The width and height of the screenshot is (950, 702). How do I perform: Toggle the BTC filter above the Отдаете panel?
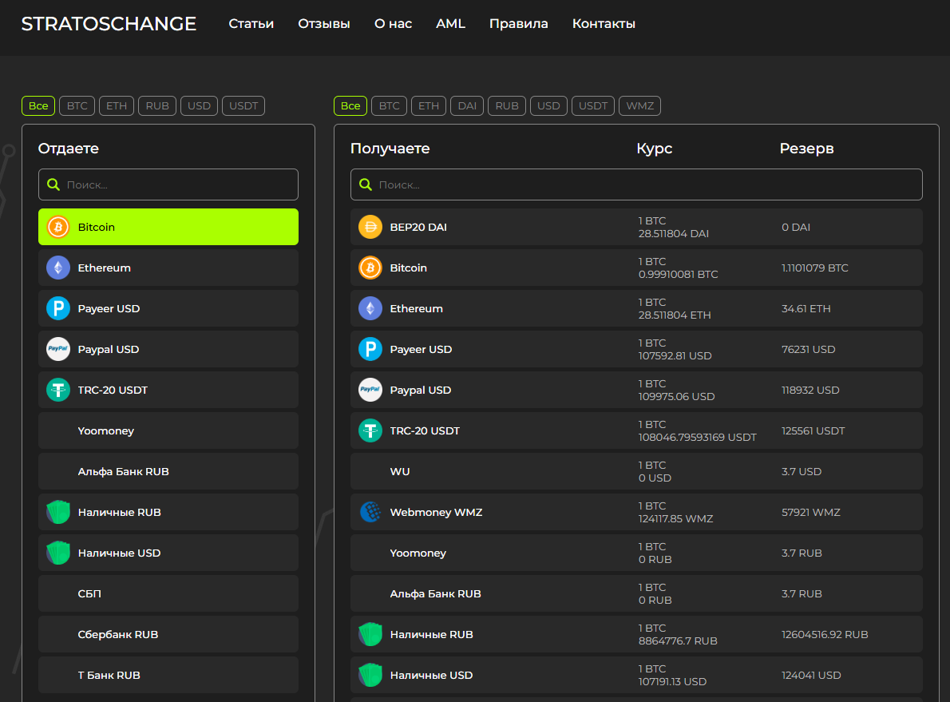[x=77, y=105]
